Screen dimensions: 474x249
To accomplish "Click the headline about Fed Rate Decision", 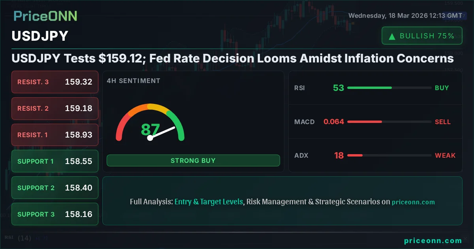I will tap(233, 58).
